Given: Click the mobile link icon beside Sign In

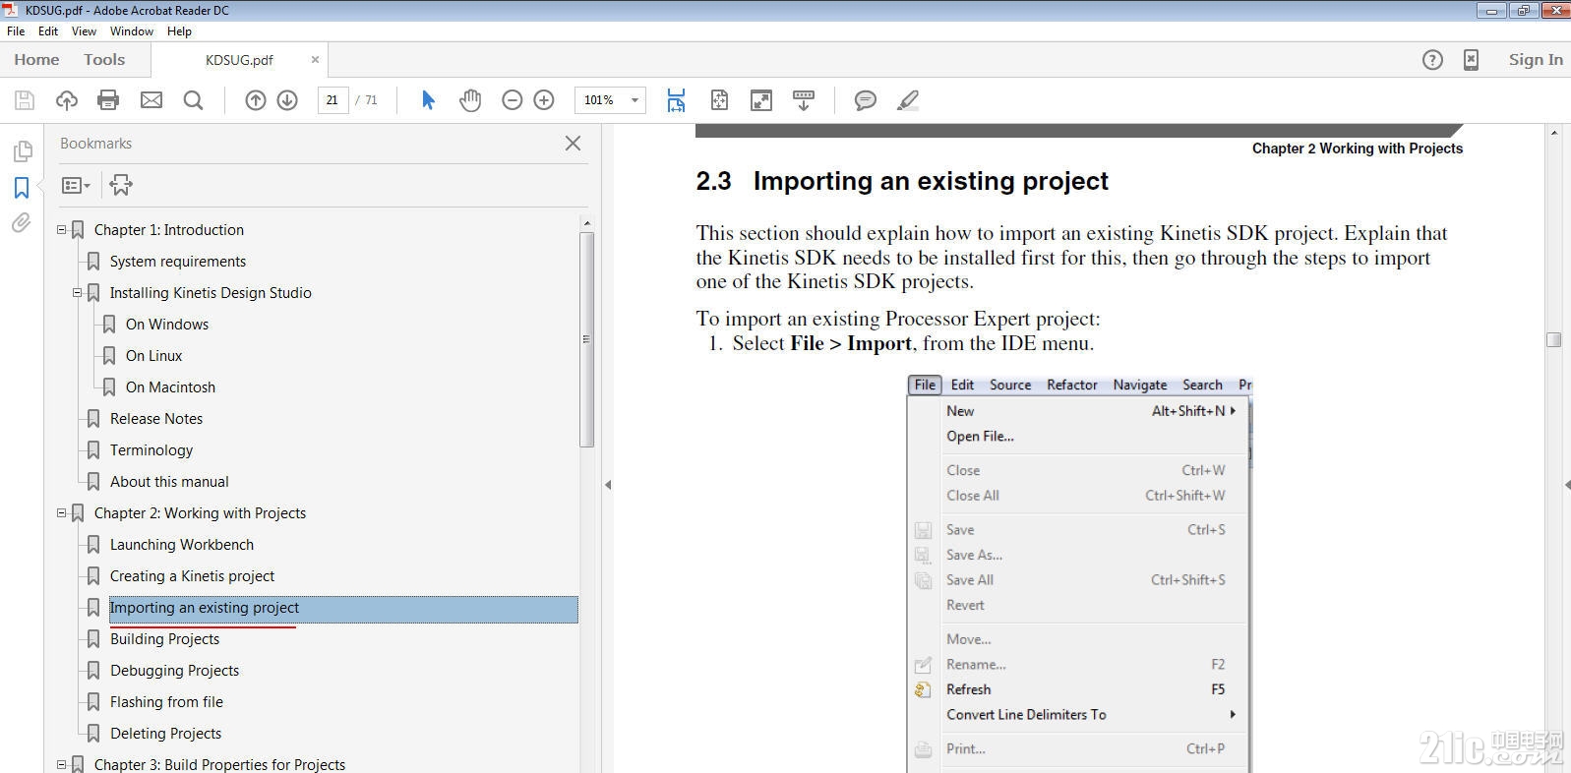Looking at the screenshot, I should point(1471,60).
